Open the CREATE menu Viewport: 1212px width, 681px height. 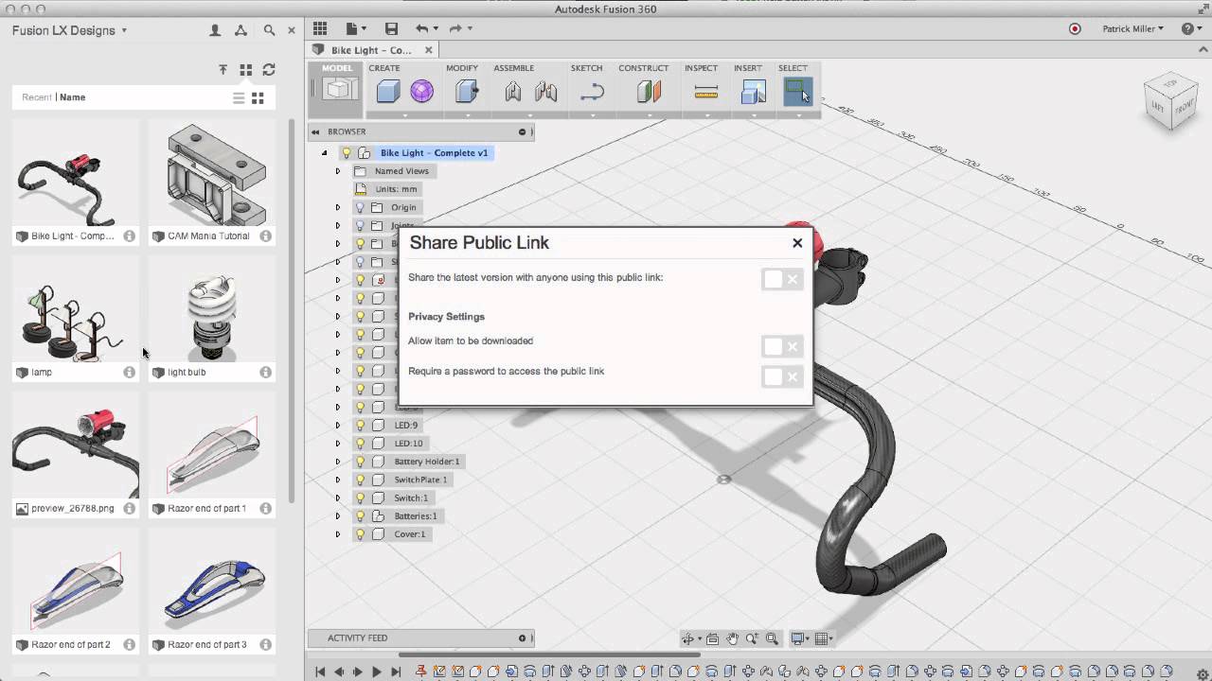[384, 68]
